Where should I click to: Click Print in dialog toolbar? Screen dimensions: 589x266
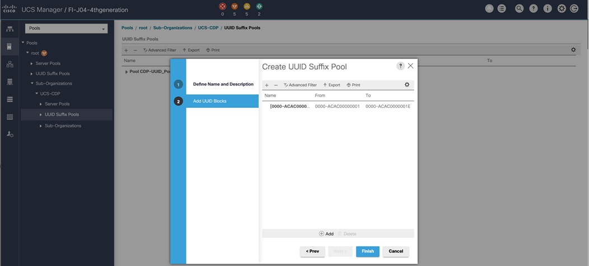pos(353,85)
